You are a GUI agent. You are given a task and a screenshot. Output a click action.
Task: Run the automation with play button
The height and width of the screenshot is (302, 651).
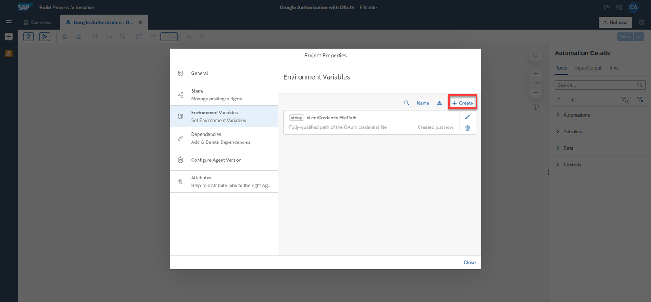coord(45,37)
